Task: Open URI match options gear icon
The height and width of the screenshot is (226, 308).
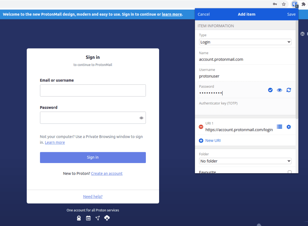Action: pos(288,127)
